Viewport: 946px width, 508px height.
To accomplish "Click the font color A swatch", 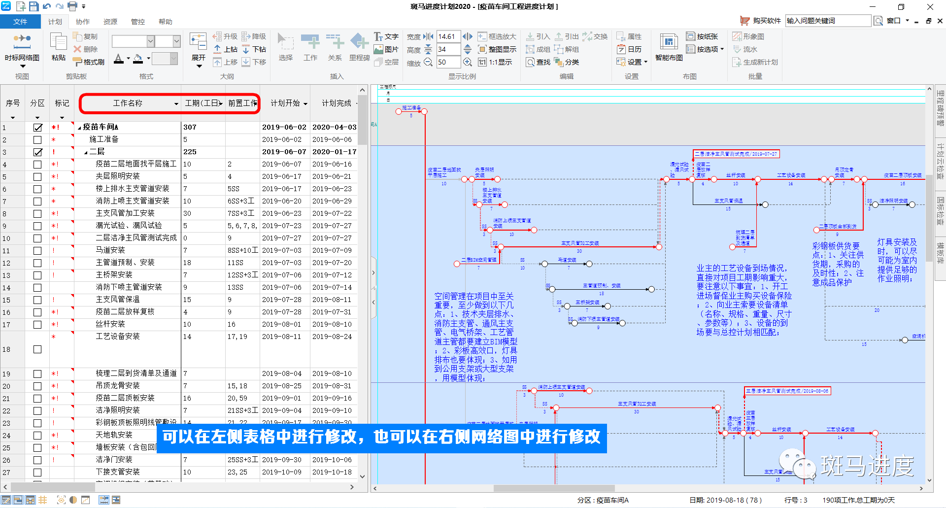I will (x=118, y=59).
